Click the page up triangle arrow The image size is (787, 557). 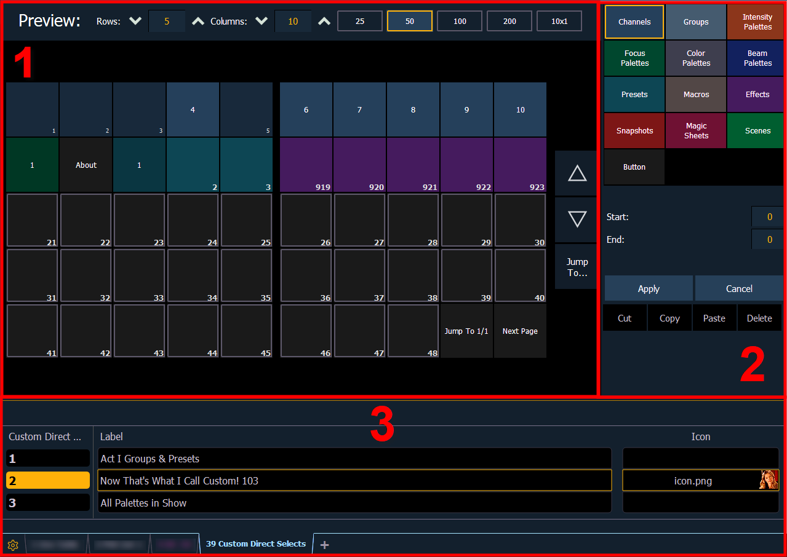577,173
